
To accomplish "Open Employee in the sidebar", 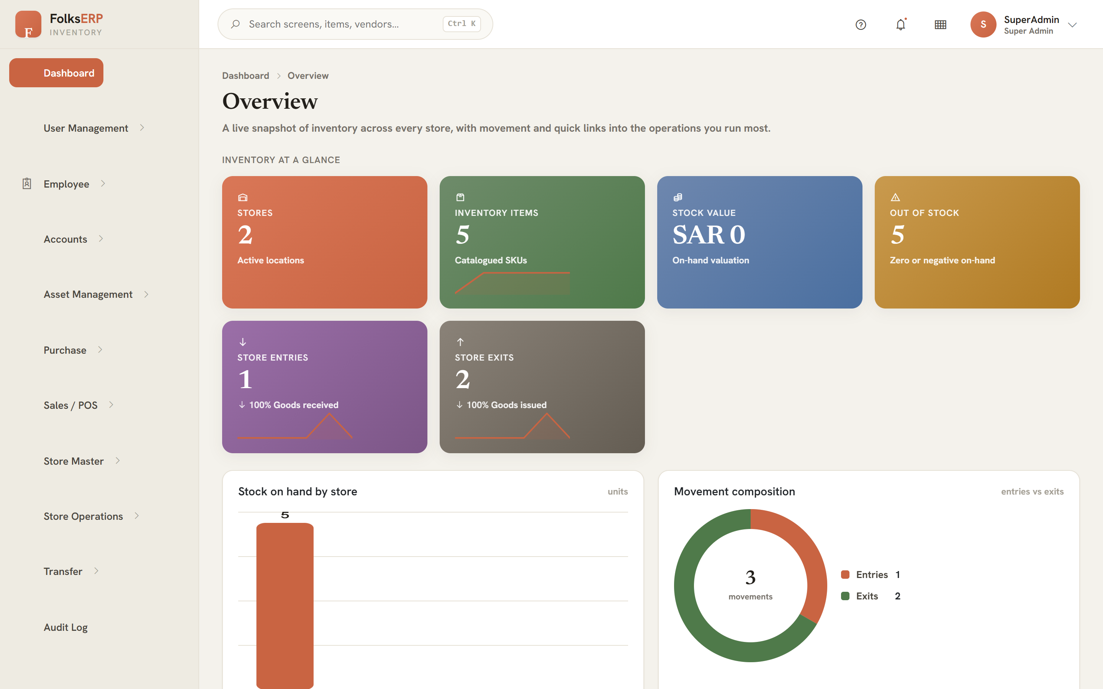I will coord(66,184).
